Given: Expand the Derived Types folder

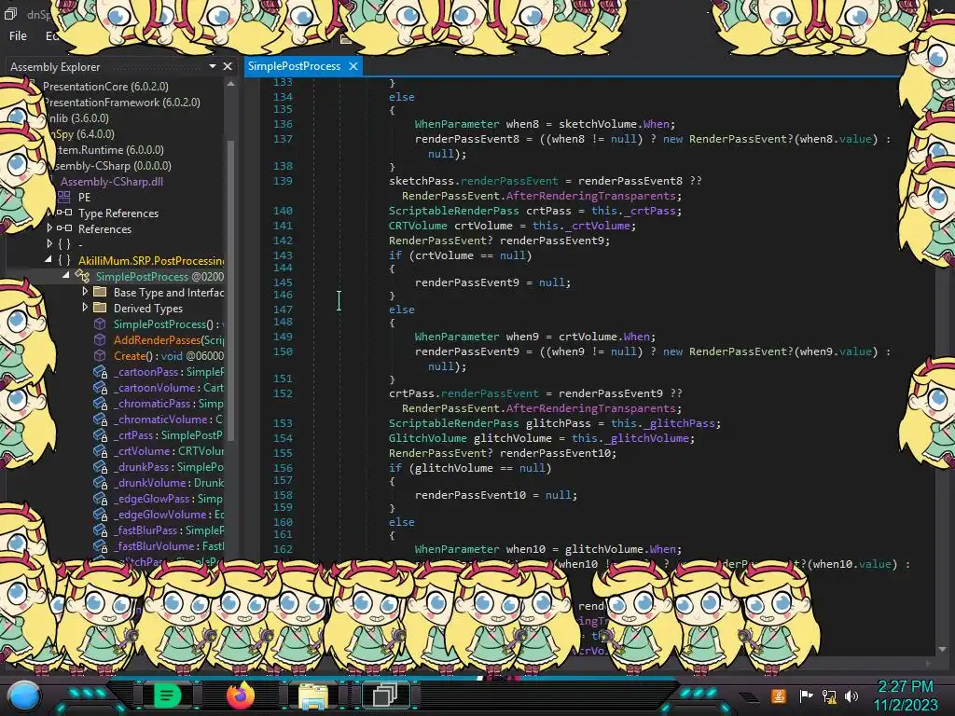Looking at the screenshot, I should (85, 308).
